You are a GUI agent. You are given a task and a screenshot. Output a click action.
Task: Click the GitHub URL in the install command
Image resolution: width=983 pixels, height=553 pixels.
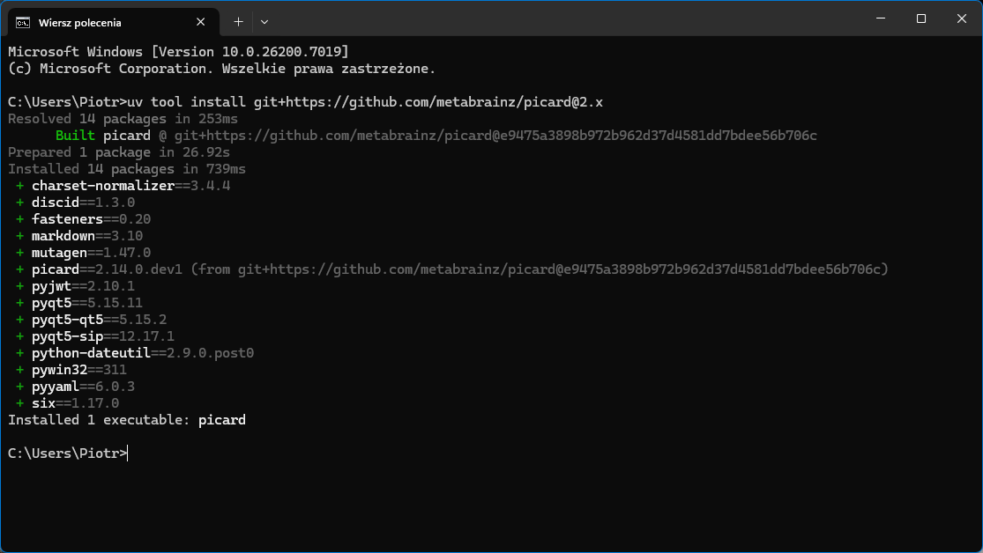coord(428,102)
